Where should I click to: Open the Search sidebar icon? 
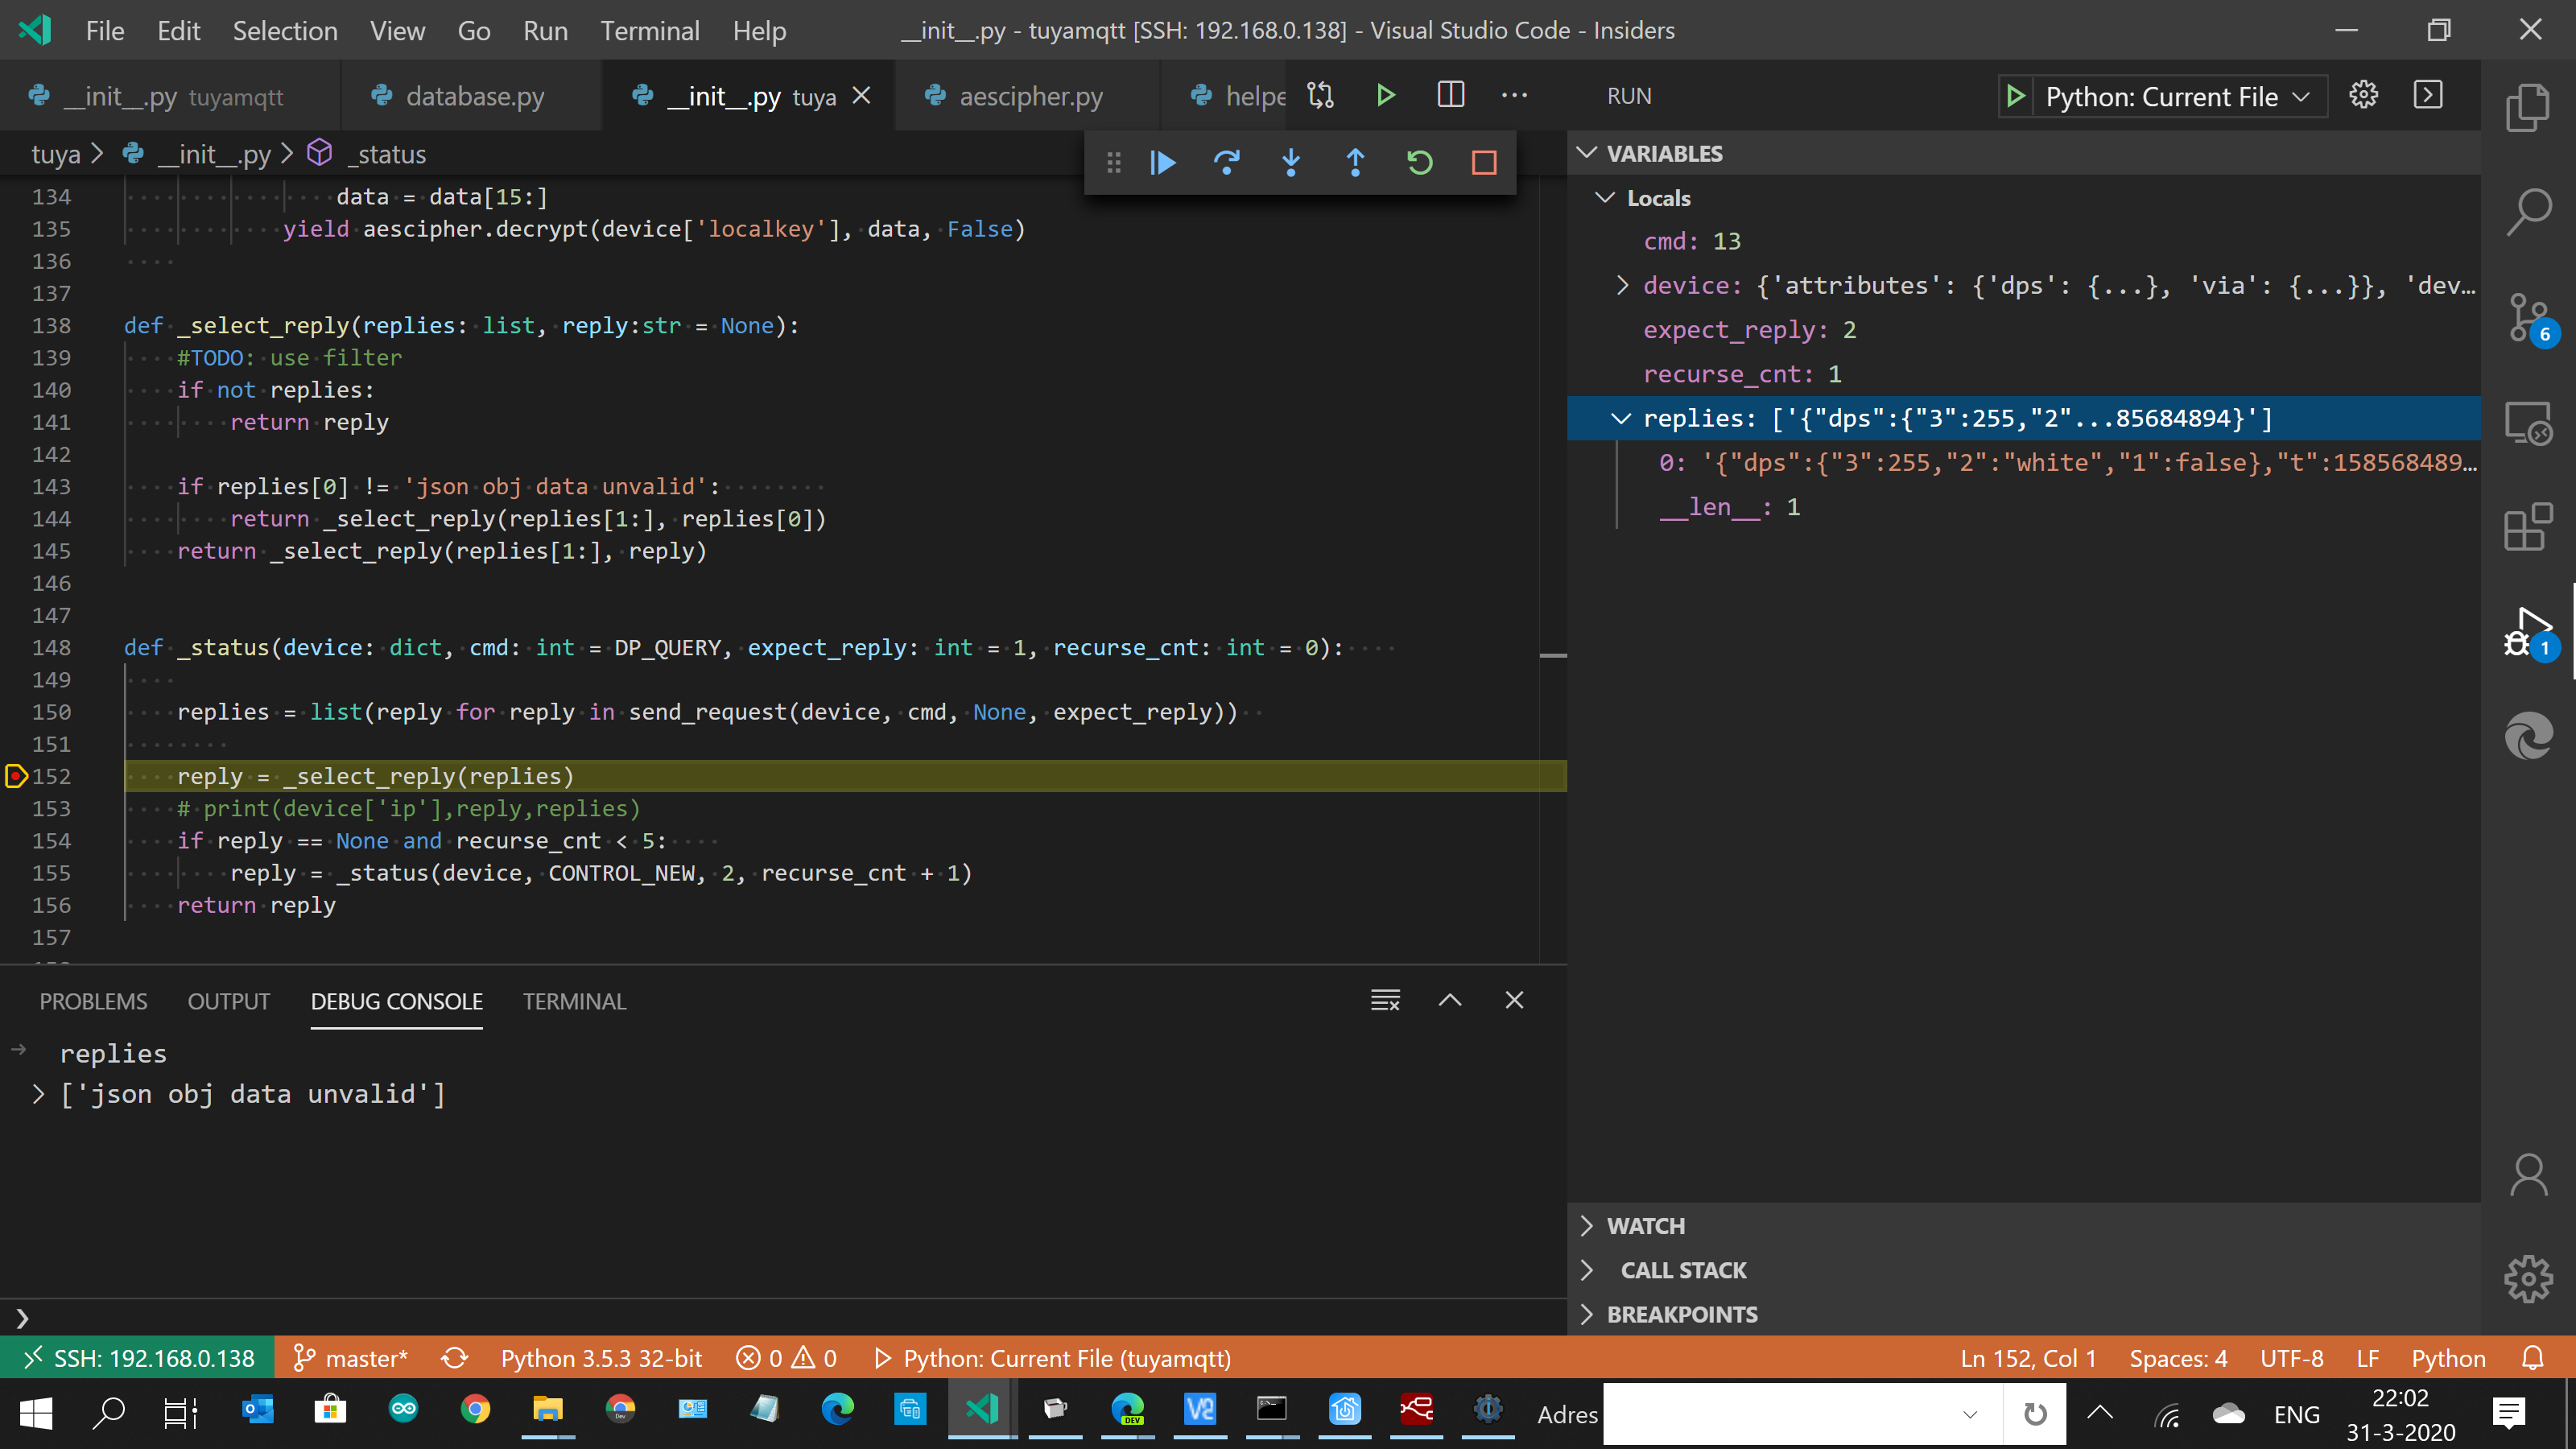tap(2529, 211)
